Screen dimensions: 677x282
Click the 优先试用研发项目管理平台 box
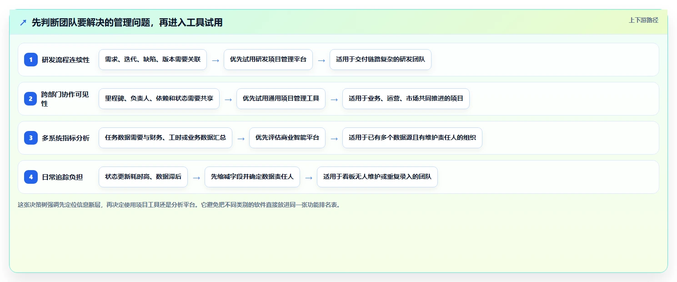click(268, 60)
